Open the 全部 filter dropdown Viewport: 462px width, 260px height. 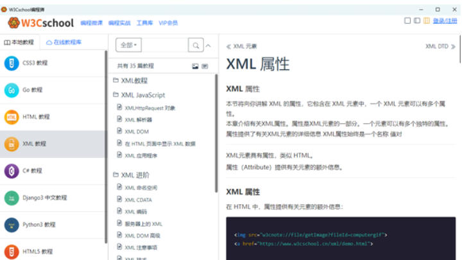[x=128, y=45]
